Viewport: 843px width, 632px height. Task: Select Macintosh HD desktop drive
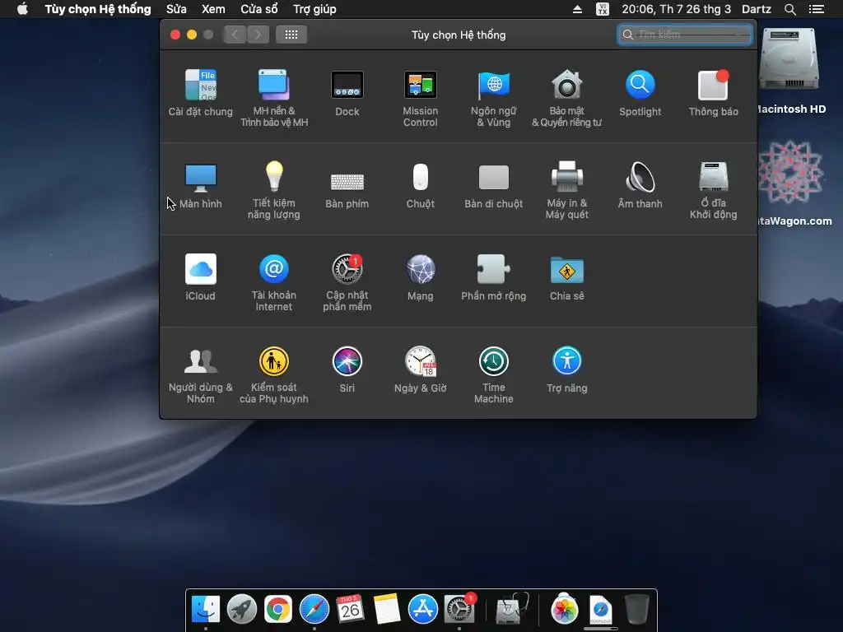(x=789, y=72)
